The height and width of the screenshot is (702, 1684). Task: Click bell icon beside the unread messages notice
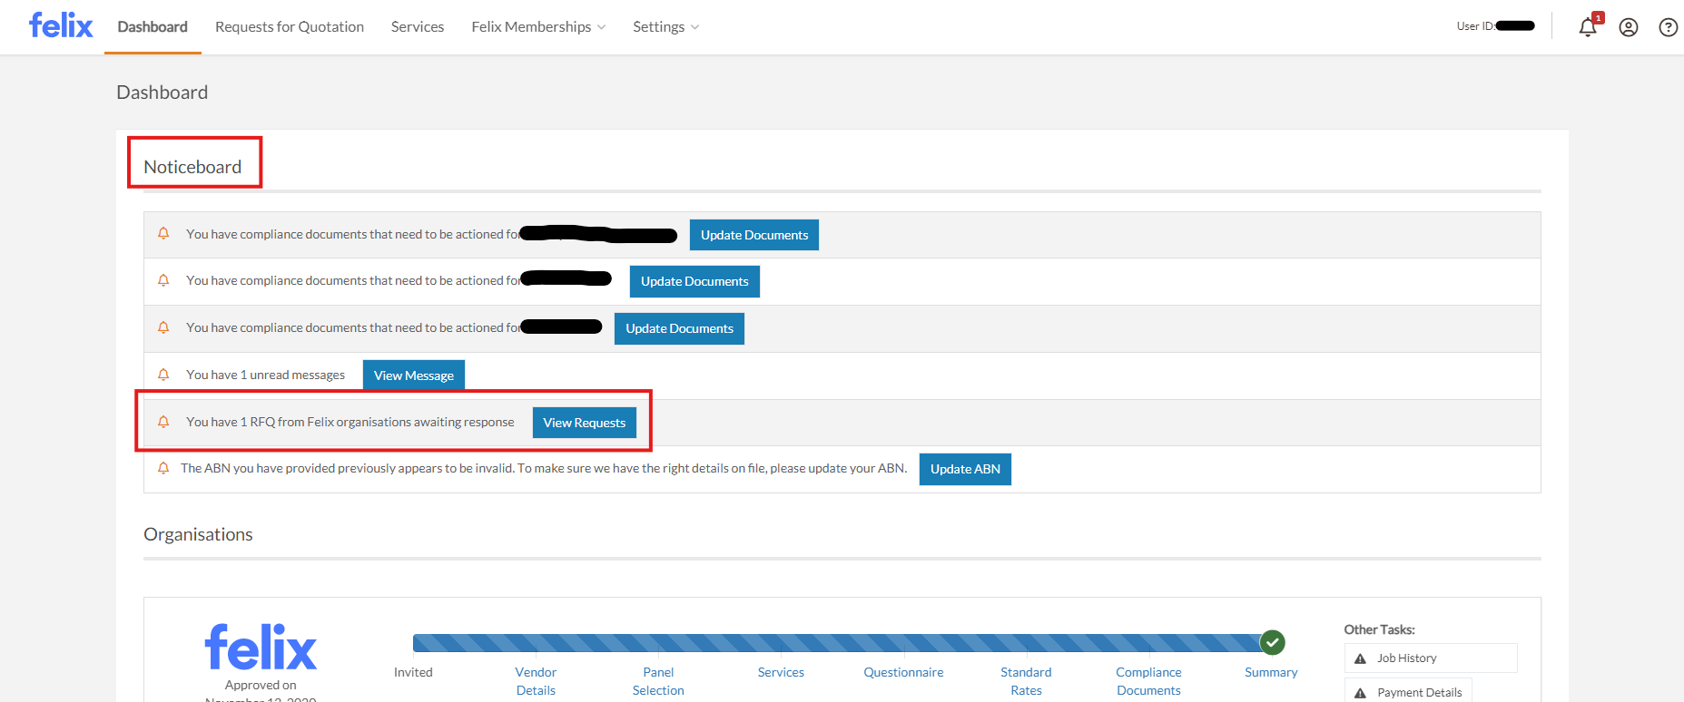[x=163, y=375]
